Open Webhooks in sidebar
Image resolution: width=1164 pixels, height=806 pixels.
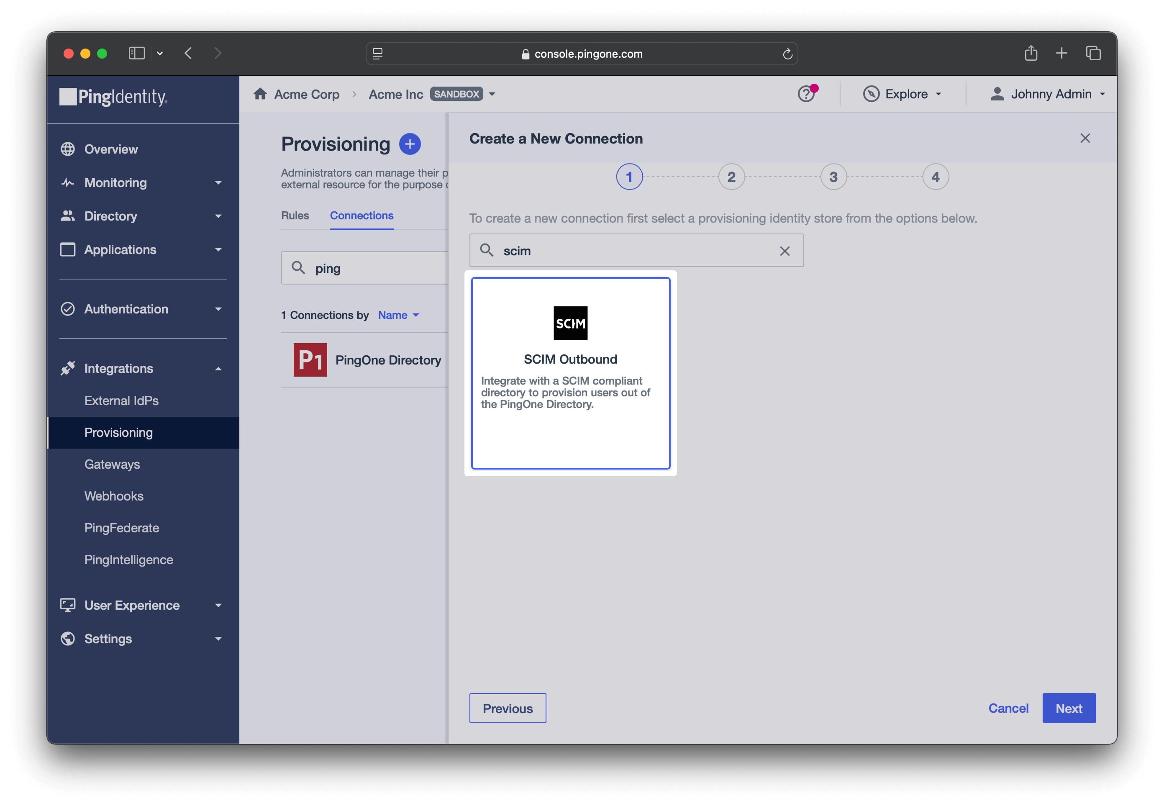tap(113, 496)
